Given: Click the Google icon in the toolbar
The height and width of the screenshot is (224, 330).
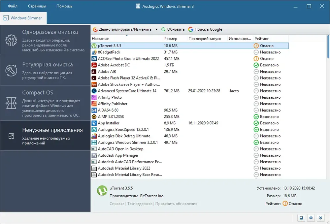Looking at the screenshot, I should click(191, 29).
